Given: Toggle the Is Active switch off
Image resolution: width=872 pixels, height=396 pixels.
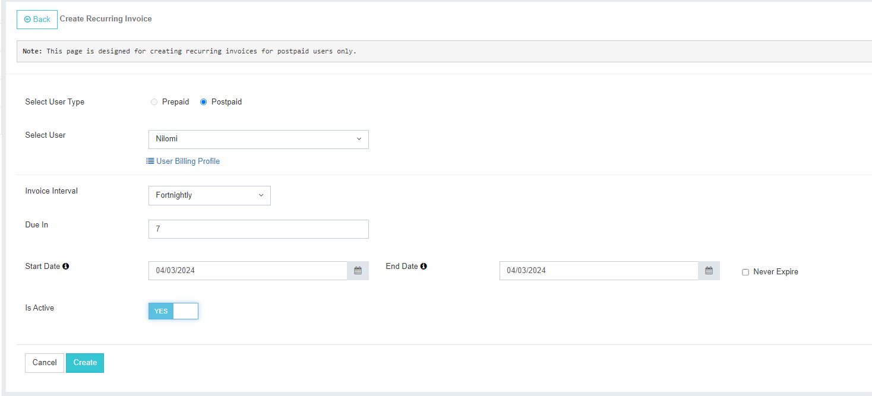Looking at the screenshot, I should click(x=173, y=311).
